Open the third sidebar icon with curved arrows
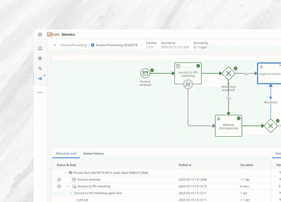This screenshot has width=281, height=202. pos(40,68)
